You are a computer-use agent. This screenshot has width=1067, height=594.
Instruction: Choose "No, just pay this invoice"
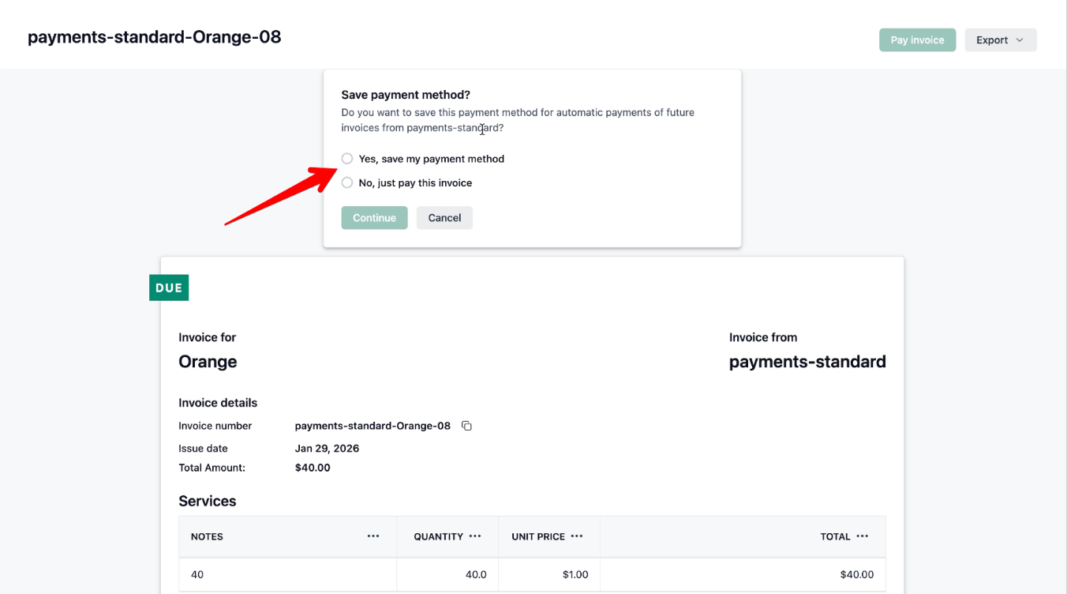(347, 182)
